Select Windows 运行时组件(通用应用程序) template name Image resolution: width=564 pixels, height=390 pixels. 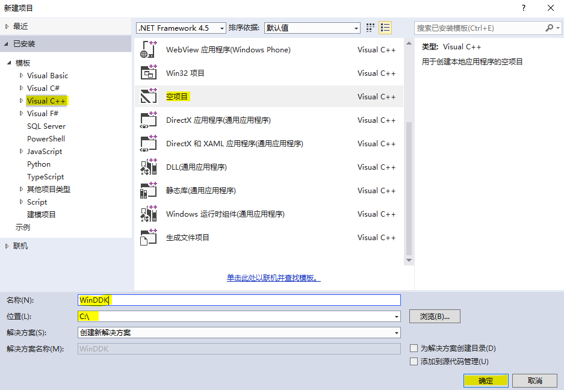[225, 214]
